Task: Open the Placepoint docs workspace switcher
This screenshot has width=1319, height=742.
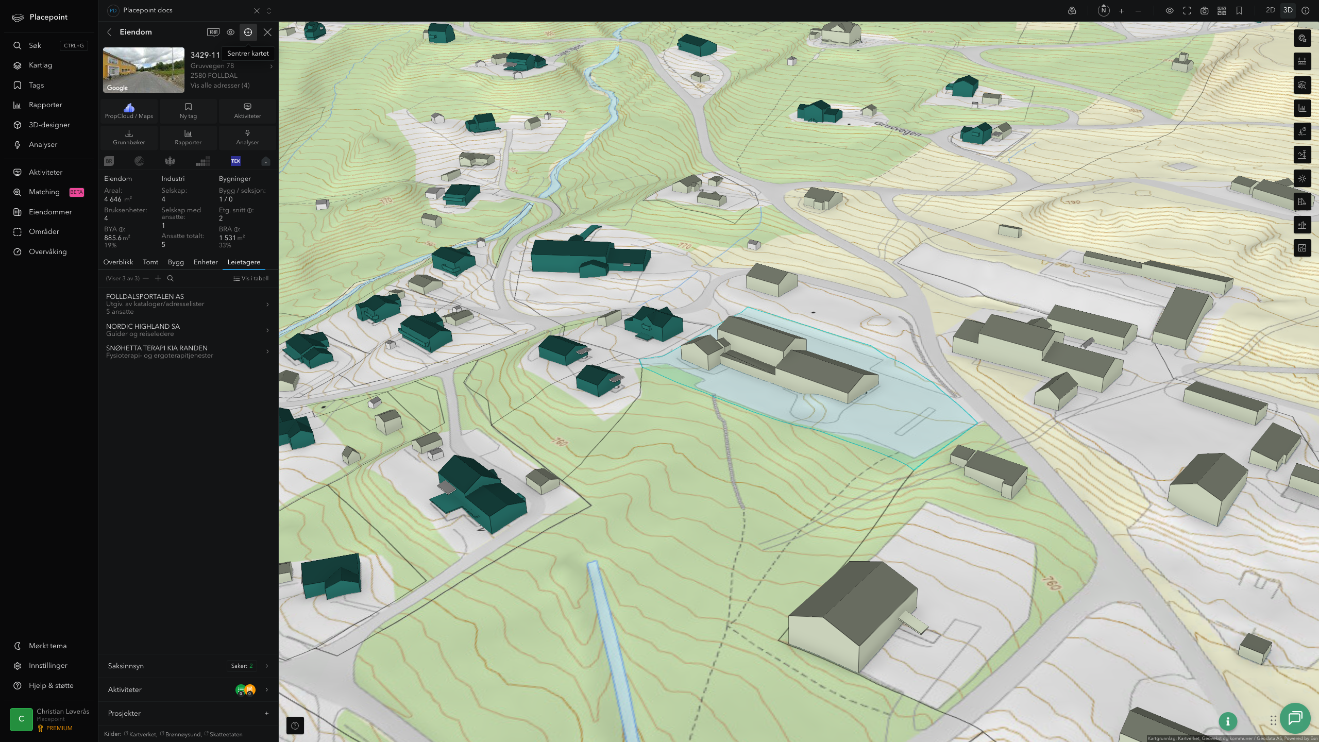Action: pos(269,10)
